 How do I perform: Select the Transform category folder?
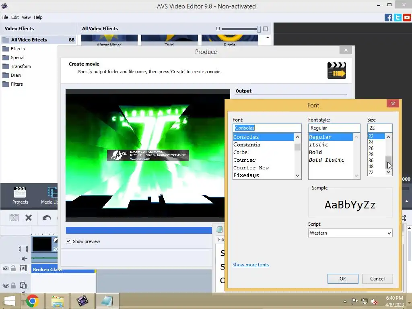(21, 66)
